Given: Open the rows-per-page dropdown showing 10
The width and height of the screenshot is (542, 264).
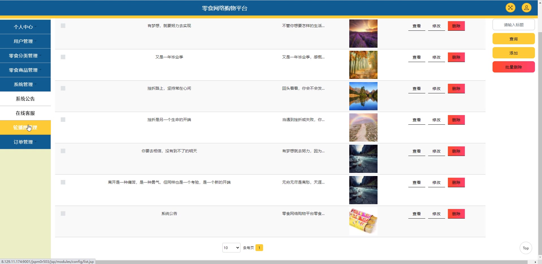Looking at the screenshot, I should coord(231,248).
